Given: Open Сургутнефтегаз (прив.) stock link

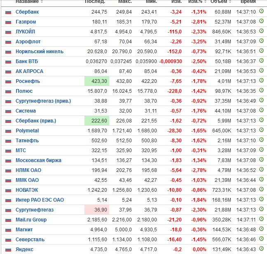Looking at the screenshot, I should click(43, 101).
